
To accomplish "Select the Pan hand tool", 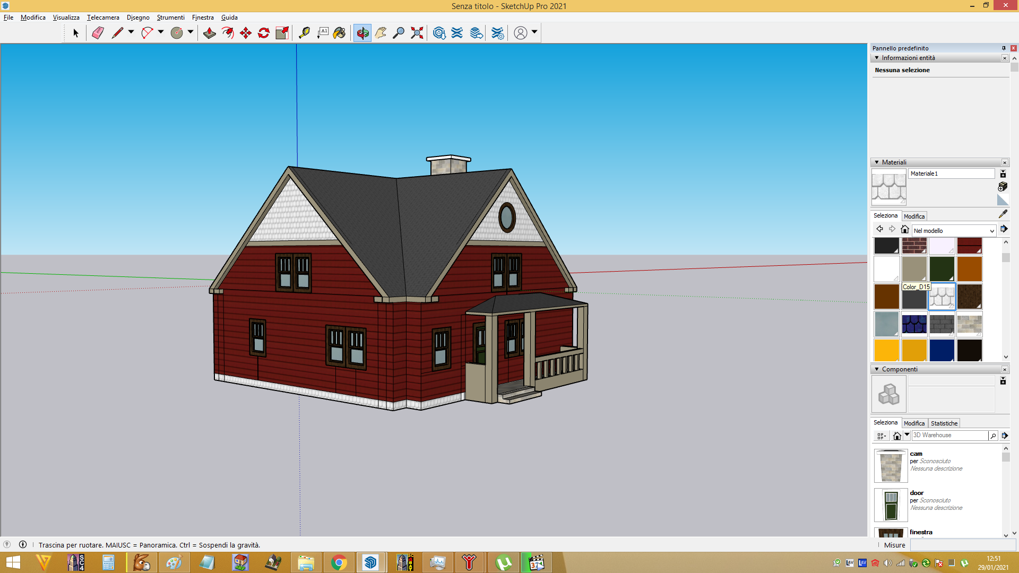I will click(381, 33).
